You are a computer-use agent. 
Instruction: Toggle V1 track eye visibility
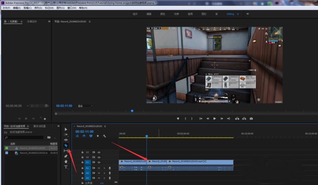99,162
